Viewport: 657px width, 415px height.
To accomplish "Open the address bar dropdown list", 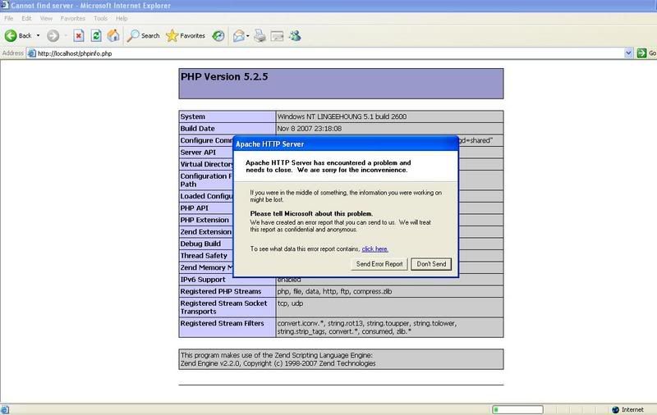I will click(628, 53).
